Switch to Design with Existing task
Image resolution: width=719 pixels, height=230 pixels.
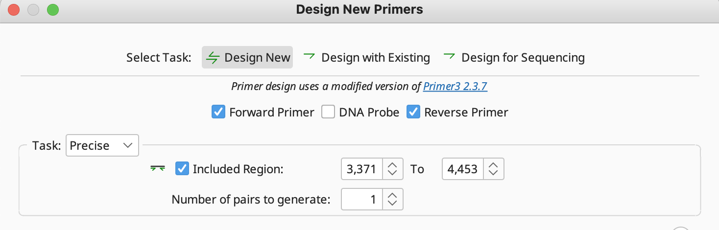(x=366, y=58)
